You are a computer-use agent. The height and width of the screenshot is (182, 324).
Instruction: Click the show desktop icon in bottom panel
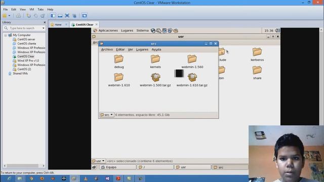[x=94, y=167]
